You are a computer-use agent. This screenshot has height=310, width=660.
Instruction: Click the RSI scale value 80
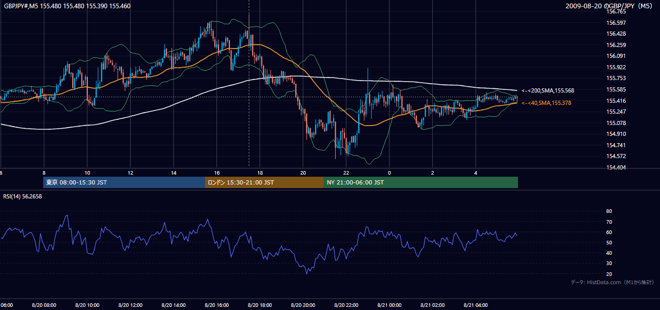pyautogui.click(x=609, y=211)
